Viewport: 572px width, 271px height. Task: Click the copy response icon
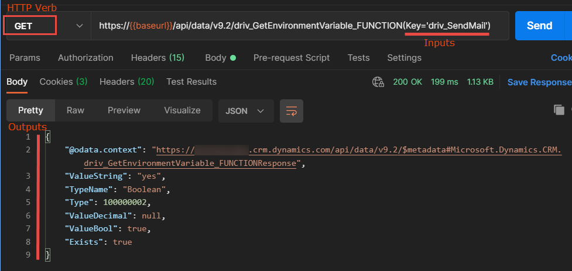559,109
